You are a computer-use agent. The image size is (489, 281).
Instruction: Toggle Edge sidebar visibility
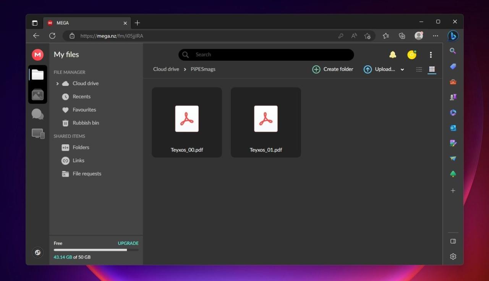453,241
